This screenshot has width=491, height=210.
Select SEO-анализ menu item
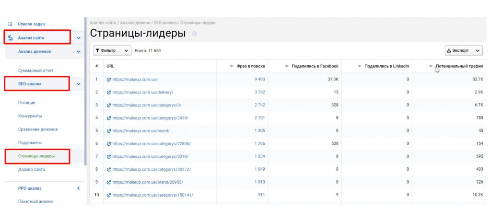(x=30, y=84)
